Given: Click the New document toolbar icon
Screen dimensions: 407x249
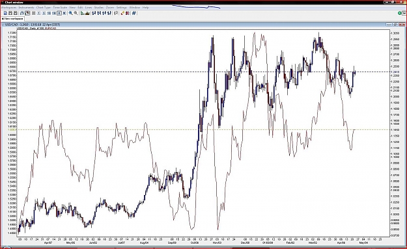Looking at the screenshot, I should click(x=5, y=13).
